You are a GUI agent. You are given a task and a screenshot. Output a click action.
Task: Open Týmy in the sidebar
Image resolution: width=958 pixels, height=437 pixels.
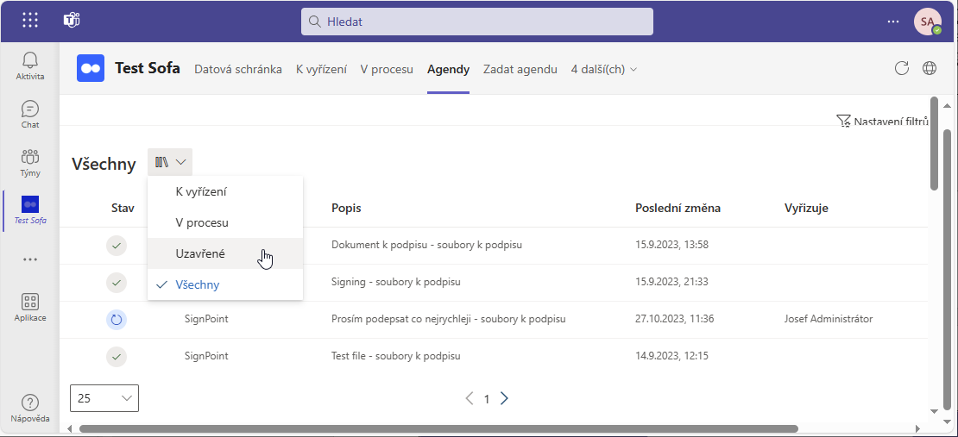(x=30, y=162)
